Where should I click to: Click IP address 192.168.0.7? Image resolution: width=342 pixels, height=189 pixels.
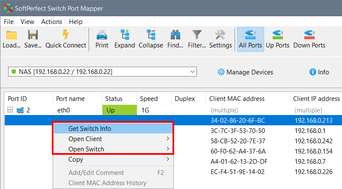[310, 162]
